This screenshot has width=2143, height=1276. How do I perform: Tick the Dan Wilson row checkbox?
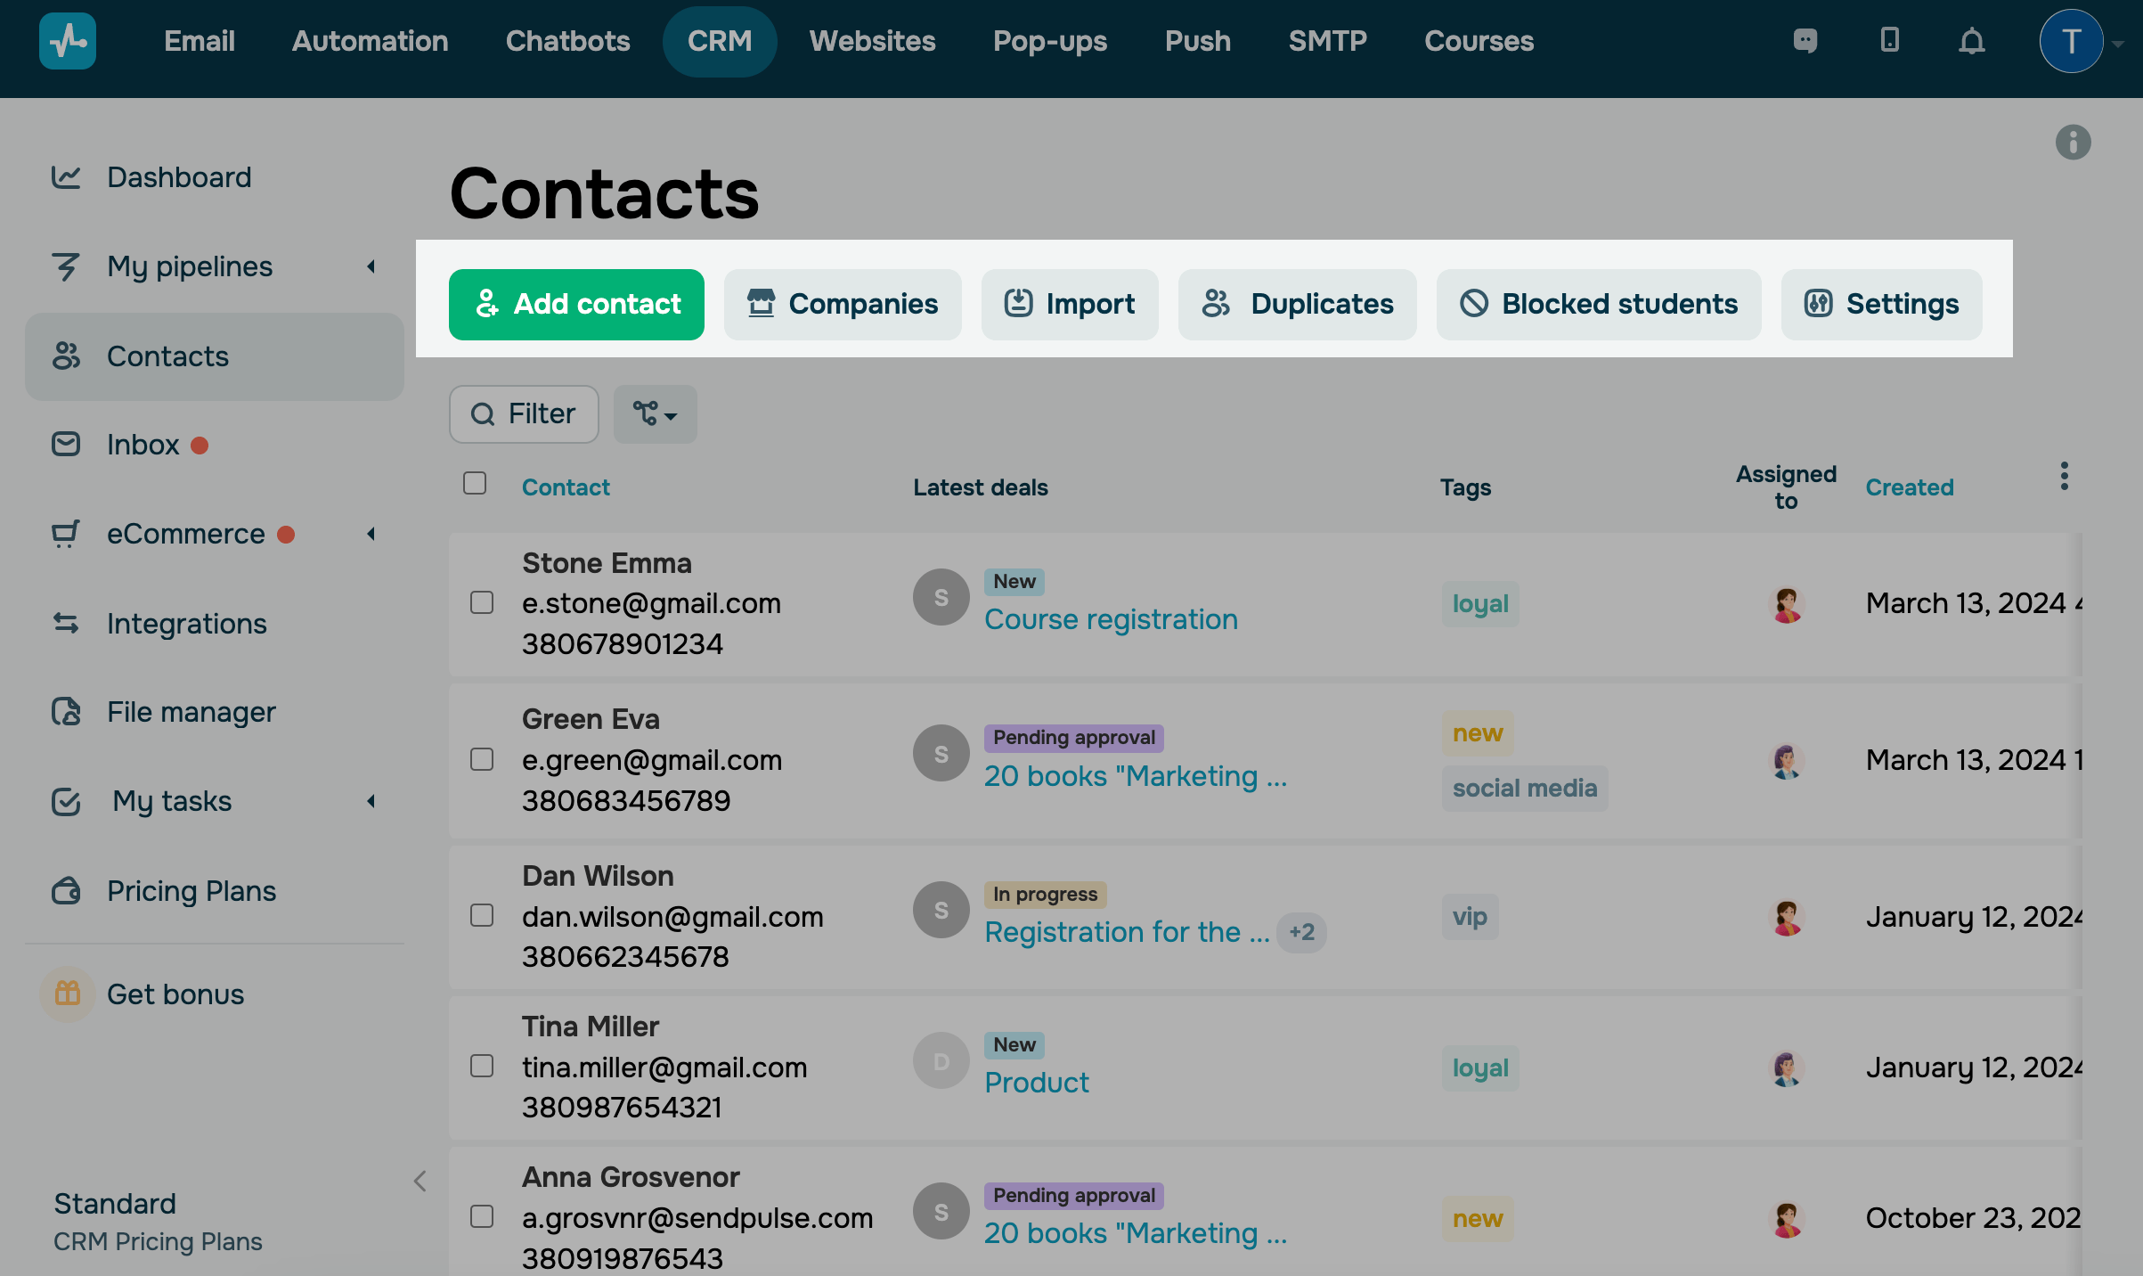click(x=482, y=916)
